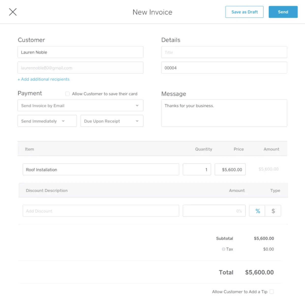Select percent discount type
305x303 pixels.
click(x=257, y=211)
